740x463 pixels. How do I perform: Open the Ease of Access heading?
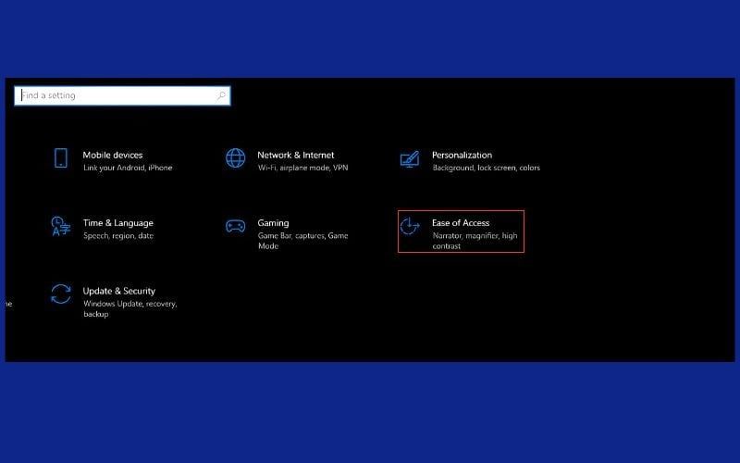461,223
